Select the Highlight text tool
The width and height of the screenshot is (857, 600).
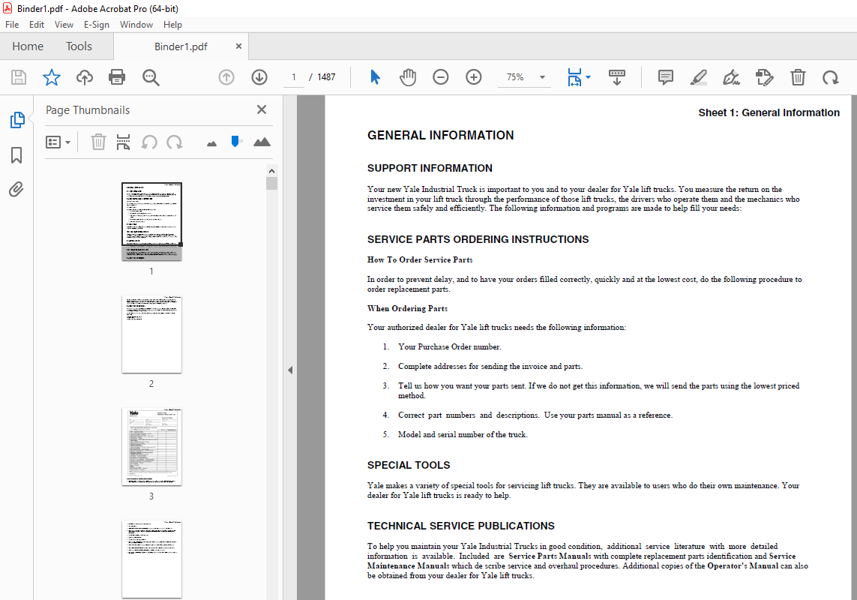[699, 77]
